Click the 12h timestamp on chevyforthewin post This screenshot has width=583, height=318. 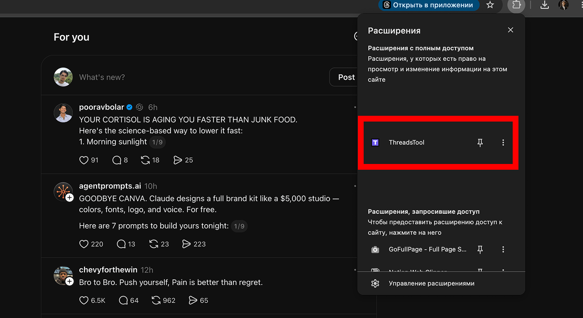pos(147,270)
